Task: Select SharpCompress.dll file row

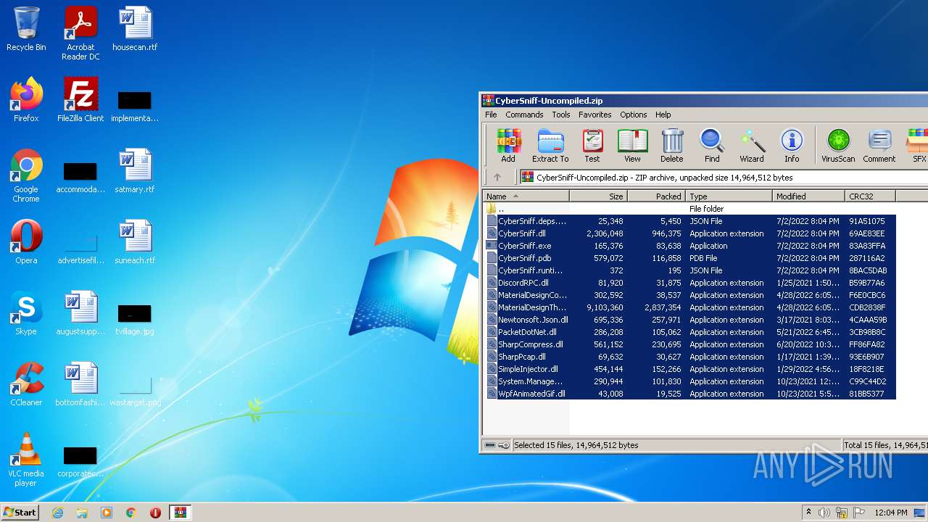Action: pos(691,344)
